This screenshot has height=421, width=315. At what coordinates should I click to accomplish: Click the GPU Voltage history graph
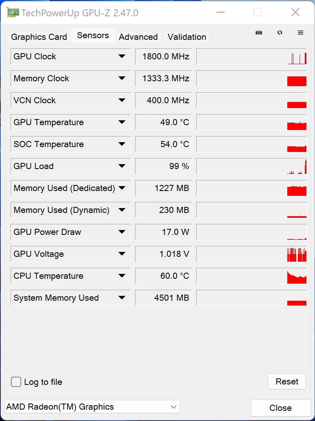(251, 254)
